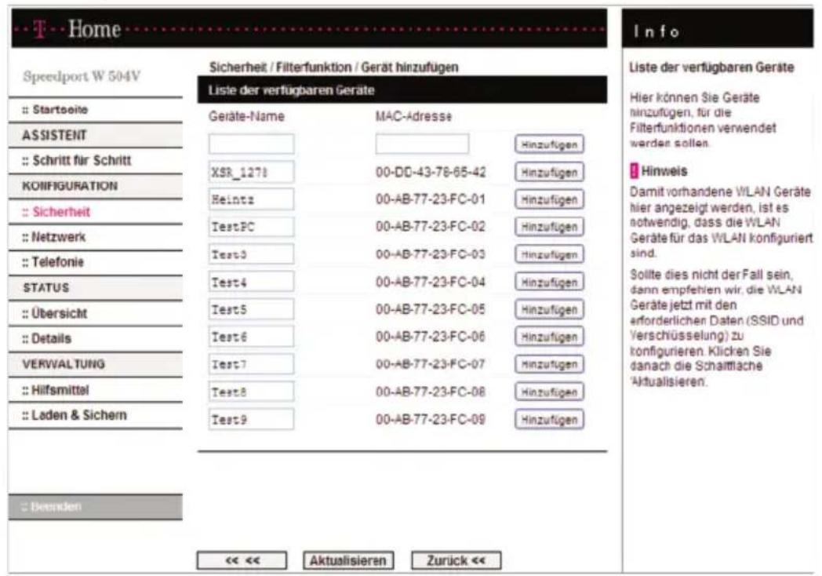This screenshot has width=822, height=576.
Task: Click the Heintz name field
Action: [x=251, y=199]
